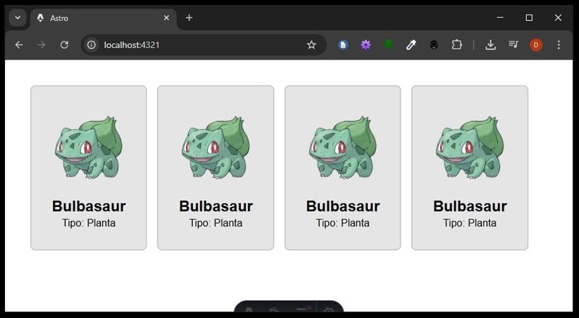Open the Chrome three-dot menu
This screenshot has width=579, height=318.
pyautogui.click(x=559, y=45)
